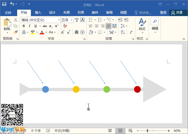This screenshot has width=188, height=134.
Task: Open the Change Case Aa menu
Action: (x=52, y=32)
